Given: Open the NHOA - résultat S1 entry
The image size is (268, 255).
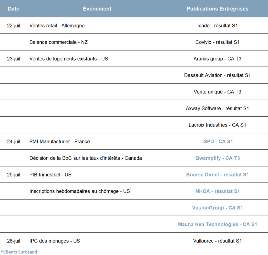Looking at the screenshot, I should [x=217, y=191].
